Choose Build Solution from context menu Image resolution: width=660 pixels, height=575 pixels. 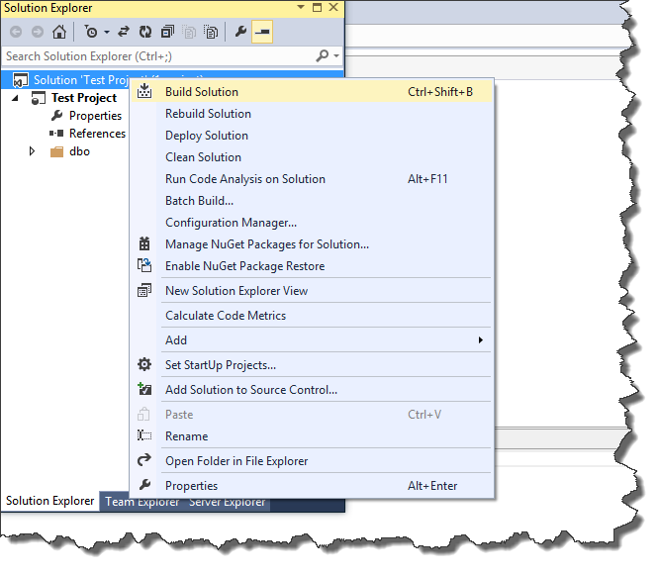tap(312, 92)
